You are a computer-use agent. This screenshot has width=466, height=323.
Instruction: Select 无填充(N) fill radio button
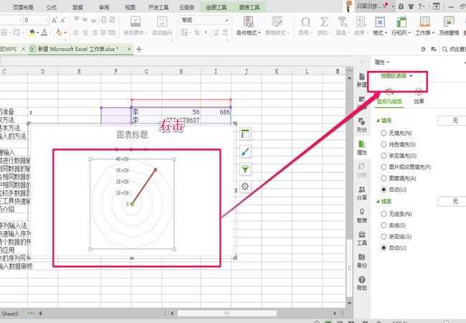[x=384, y=133]
